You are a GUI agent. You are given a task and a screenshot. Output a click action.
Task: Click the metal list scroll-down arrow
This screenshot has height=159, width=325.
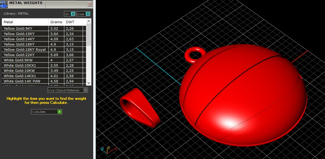tap(89, 83)
